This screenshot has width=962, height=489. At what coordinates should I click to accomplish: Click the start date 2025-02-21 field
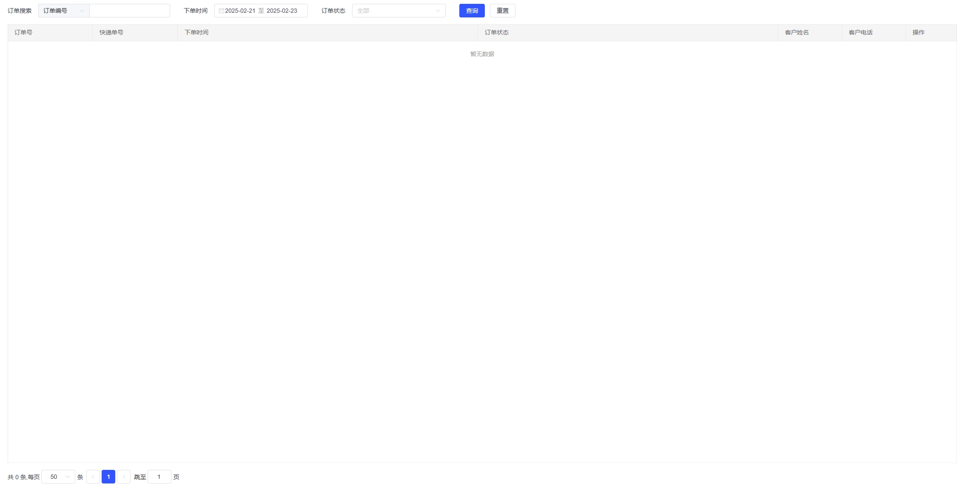tap(240, 11)
